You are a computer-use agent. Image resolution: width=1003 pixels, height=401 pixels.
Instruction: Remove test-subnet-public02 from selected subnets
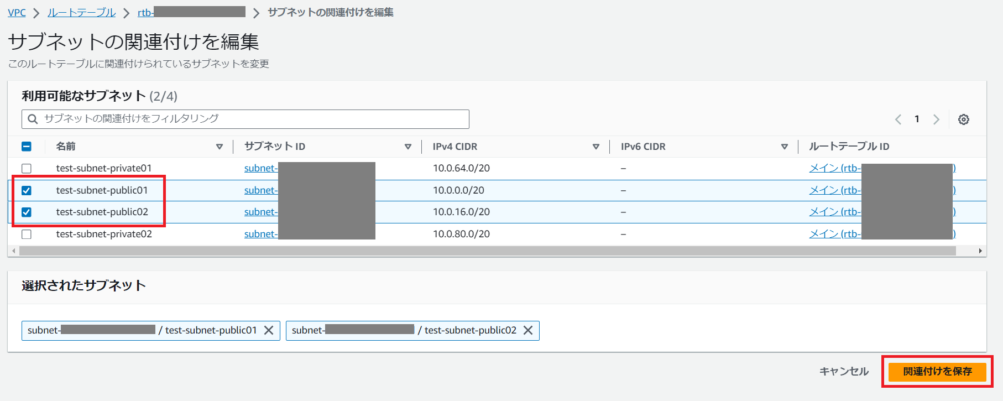coord(528,330)
